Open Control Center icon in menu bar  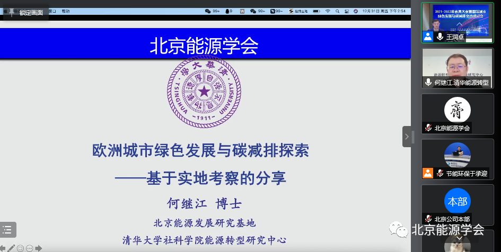tap(347, 11)
